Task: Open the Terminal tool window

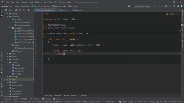Action: [x=46, y=99]
